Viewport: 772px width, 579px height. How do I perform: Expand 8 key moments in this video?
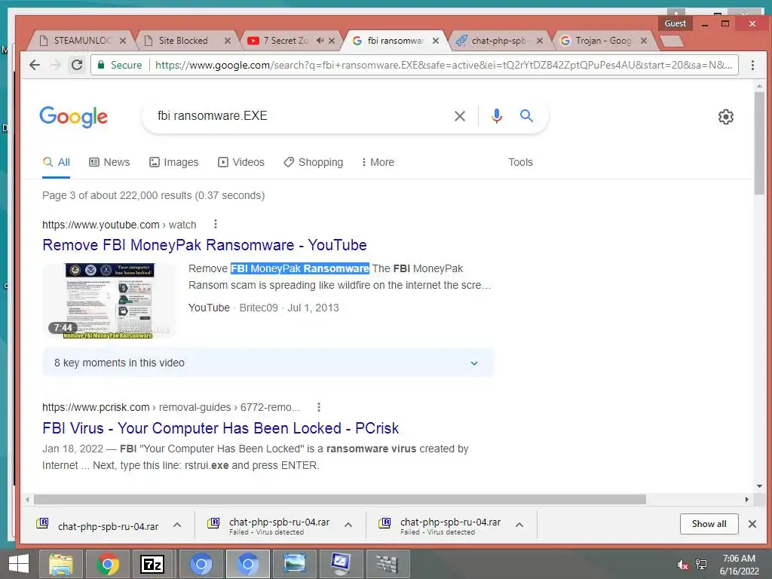[x=268, y=363]
